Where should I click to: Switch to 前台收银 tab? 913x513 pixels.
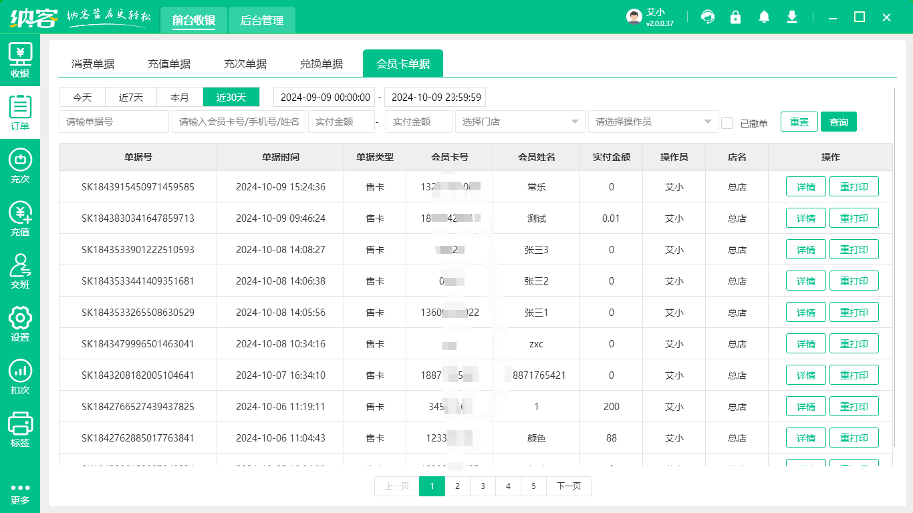[x=193, y=20]
